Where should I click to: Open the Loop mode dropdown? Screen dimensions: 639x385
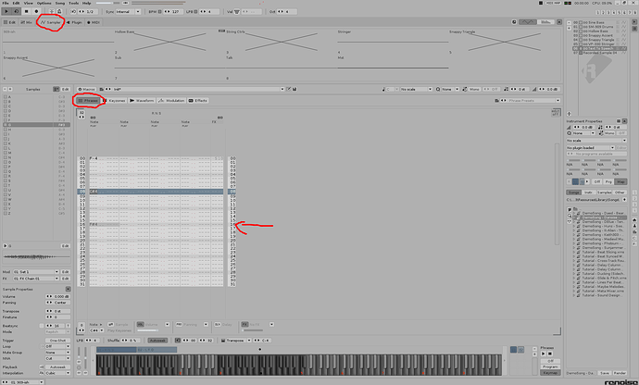point(57,346)
